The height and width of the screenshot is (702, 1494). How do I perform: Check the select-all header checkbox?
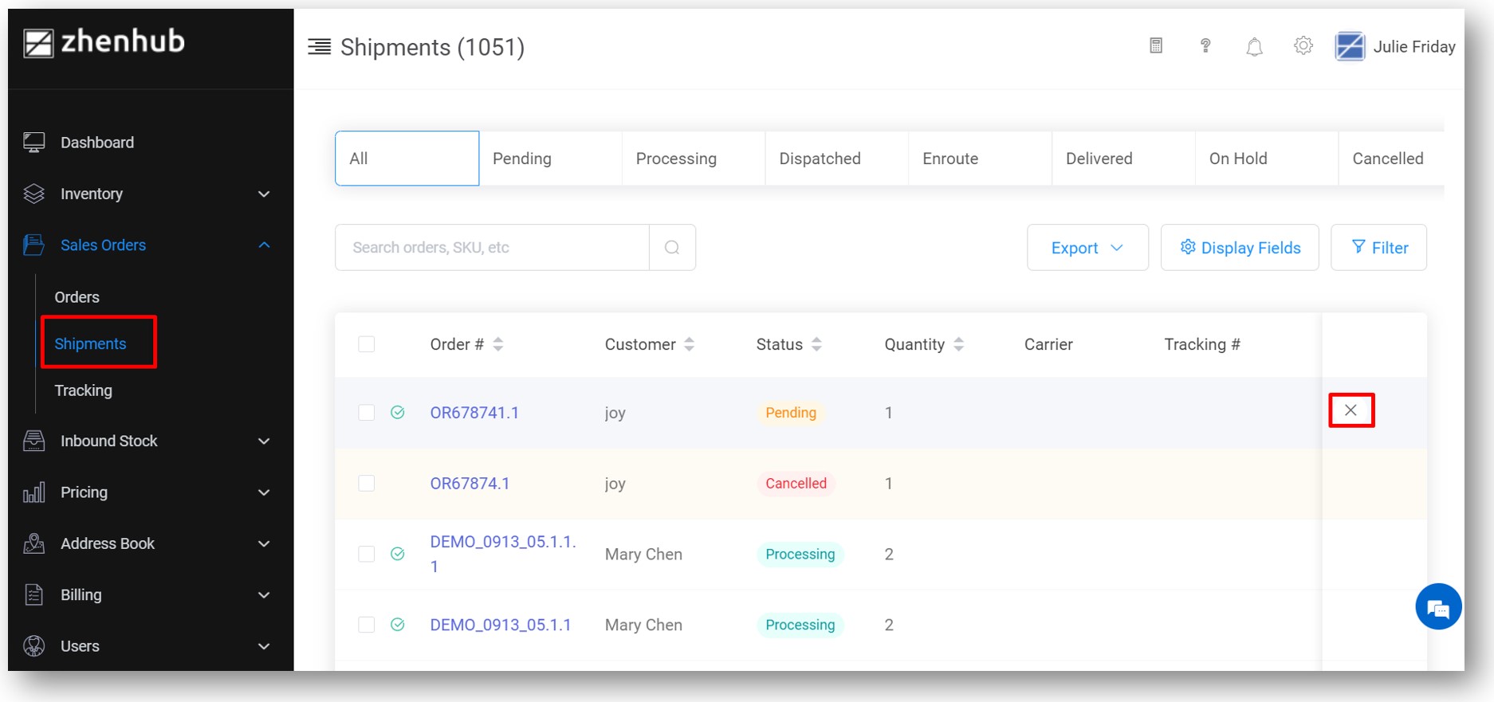click(367, 344)
